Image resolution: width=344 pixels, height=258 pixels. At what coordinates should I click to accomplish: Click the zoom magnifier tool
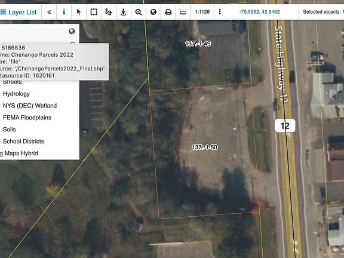139,12
